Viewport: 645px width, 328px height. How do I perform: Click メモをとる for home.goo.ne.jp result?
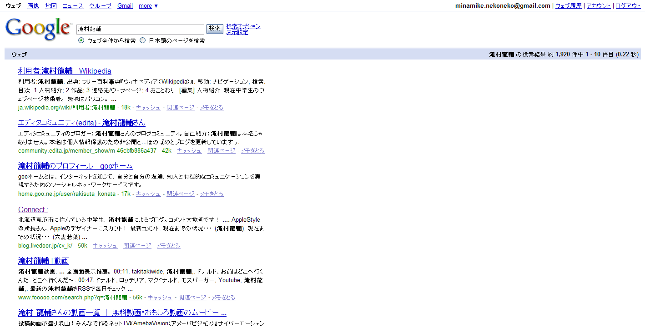coord(212,194)
